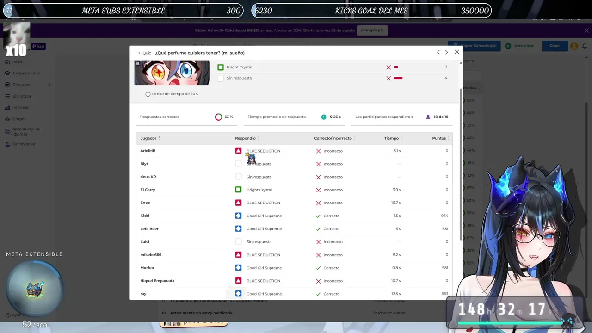Click the 981 points value for Morfeo
Screen dimensions: 592x333
point(445,268)
